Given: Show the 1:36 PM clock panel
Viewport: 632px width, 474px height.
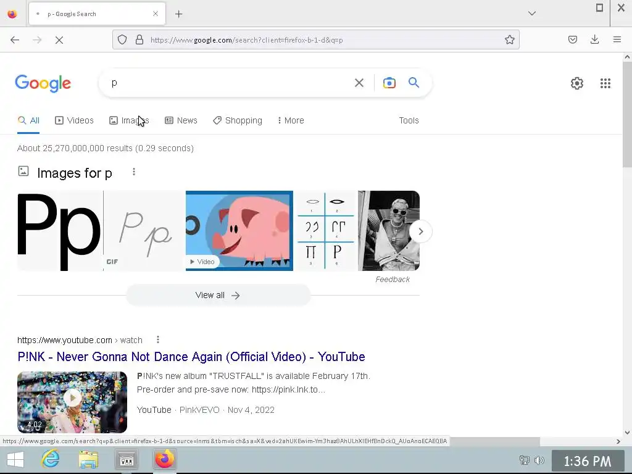Looking at the screenshot, I should 588,460.
